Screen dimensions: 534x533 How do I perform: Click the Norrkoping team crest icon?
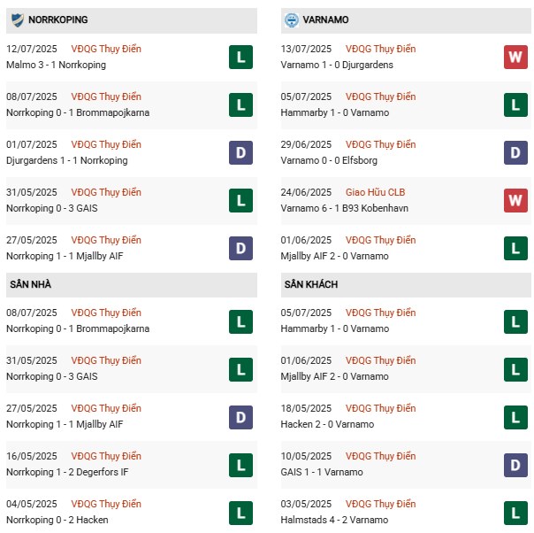point(17,19)
